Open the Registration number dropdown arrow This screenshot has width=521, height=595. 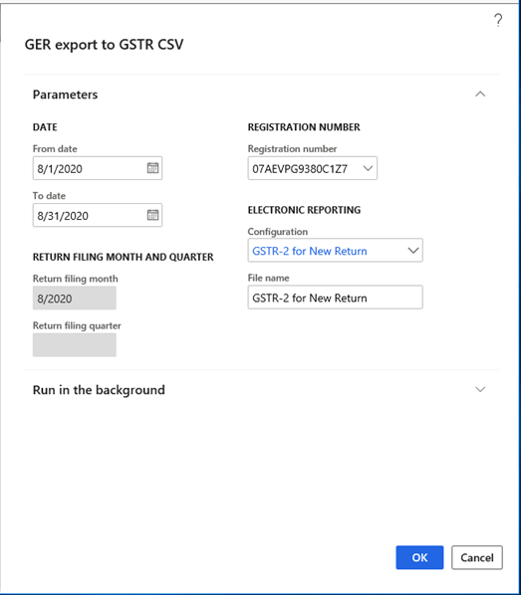(368, 168)
